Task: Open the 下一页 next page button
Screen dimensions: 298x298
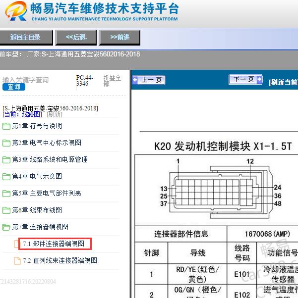Action: coord(245,79)
